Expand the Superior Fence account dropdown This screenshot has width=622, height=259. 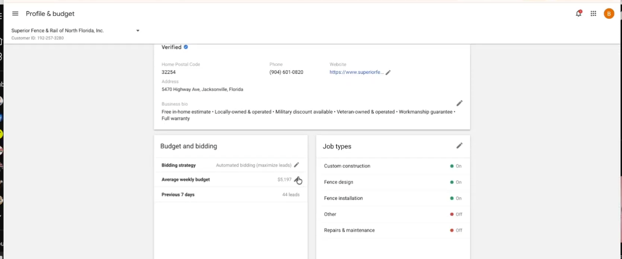coord(138,30)
